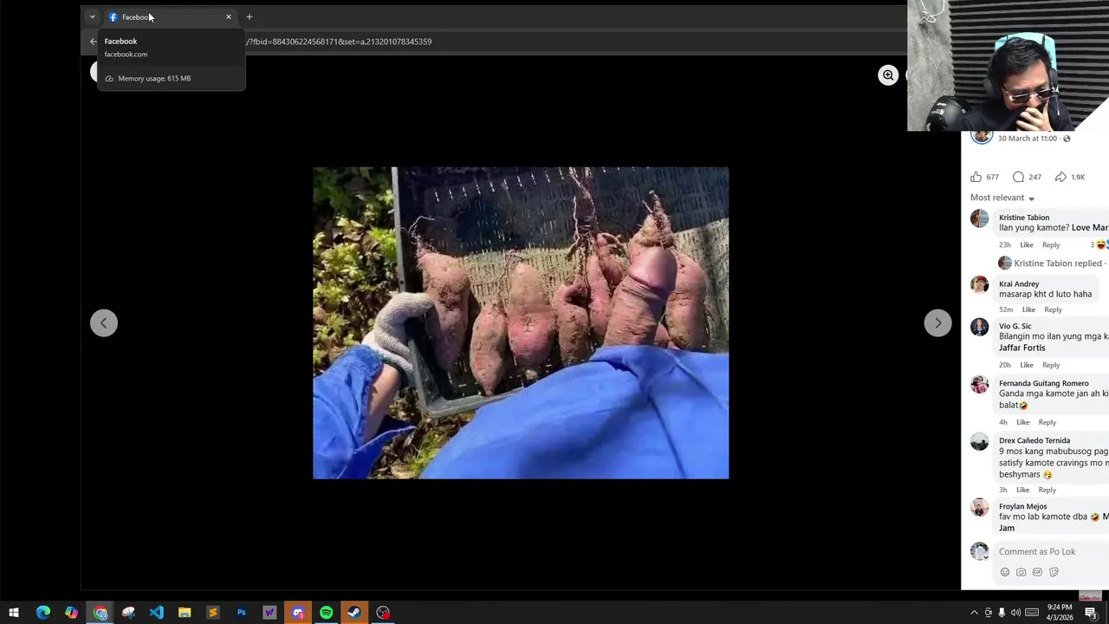Click the displayed photo in the viewer
Viewport: 1109px width, 624px height.
(x=521, y=322)
